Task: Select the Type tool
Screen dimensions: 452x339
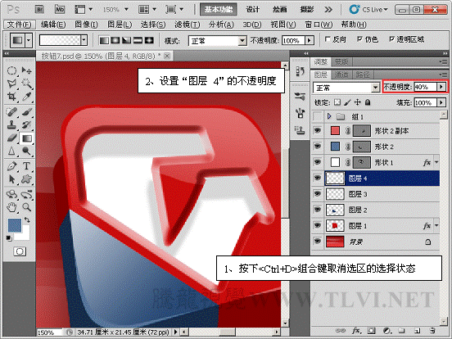Action: 27,166
